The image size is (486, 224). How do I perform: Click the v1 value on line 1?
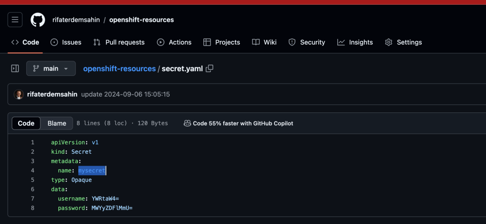tap(95, 142)
